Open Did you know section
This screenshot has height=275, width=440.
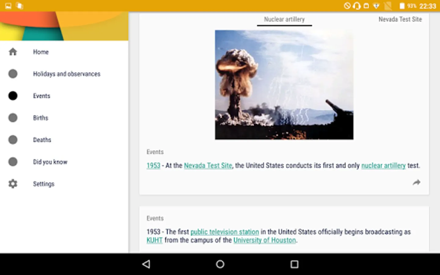tap(64, 162)
